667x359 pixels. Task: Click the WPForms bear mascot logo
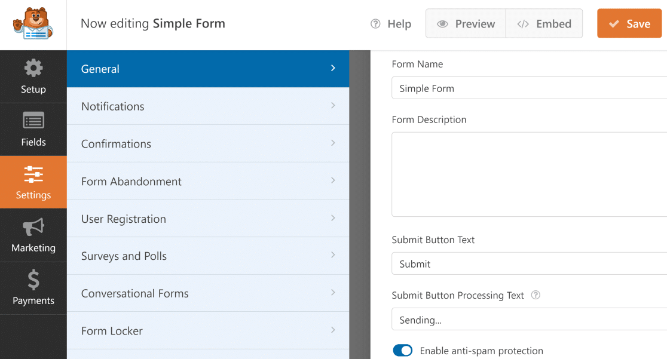[x=33, y=24]
